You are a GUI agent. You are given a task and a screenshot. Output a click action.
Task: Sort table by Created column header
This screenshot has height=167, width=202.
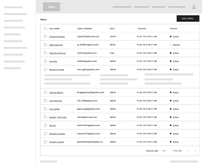[x=142, y=29]
